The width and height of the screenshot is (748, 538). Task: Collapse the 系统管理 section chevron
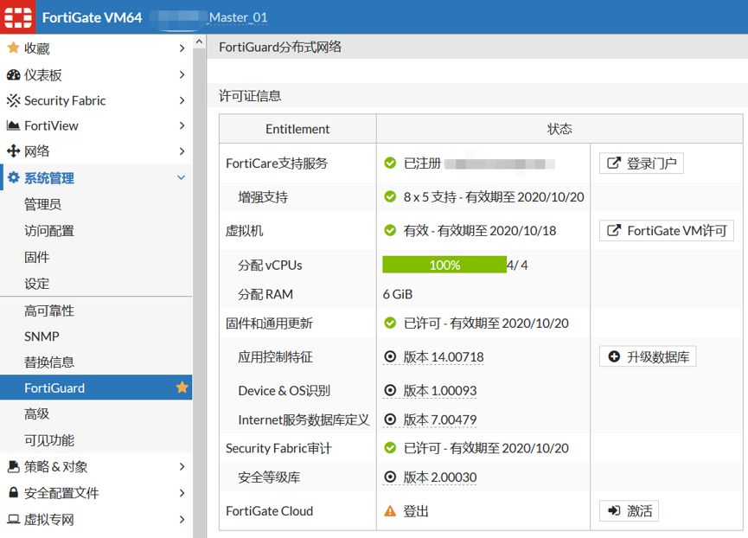point(182,178)
